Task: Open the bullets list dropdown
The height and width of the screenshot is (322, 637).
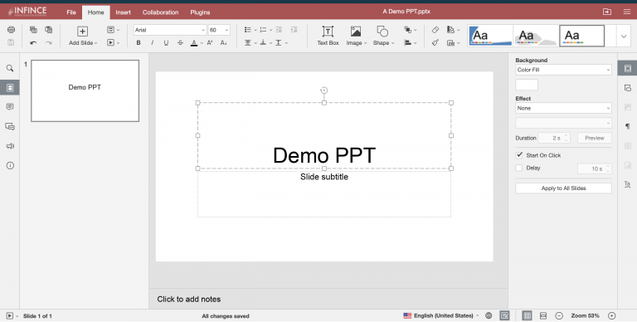Action: (255, 30)
